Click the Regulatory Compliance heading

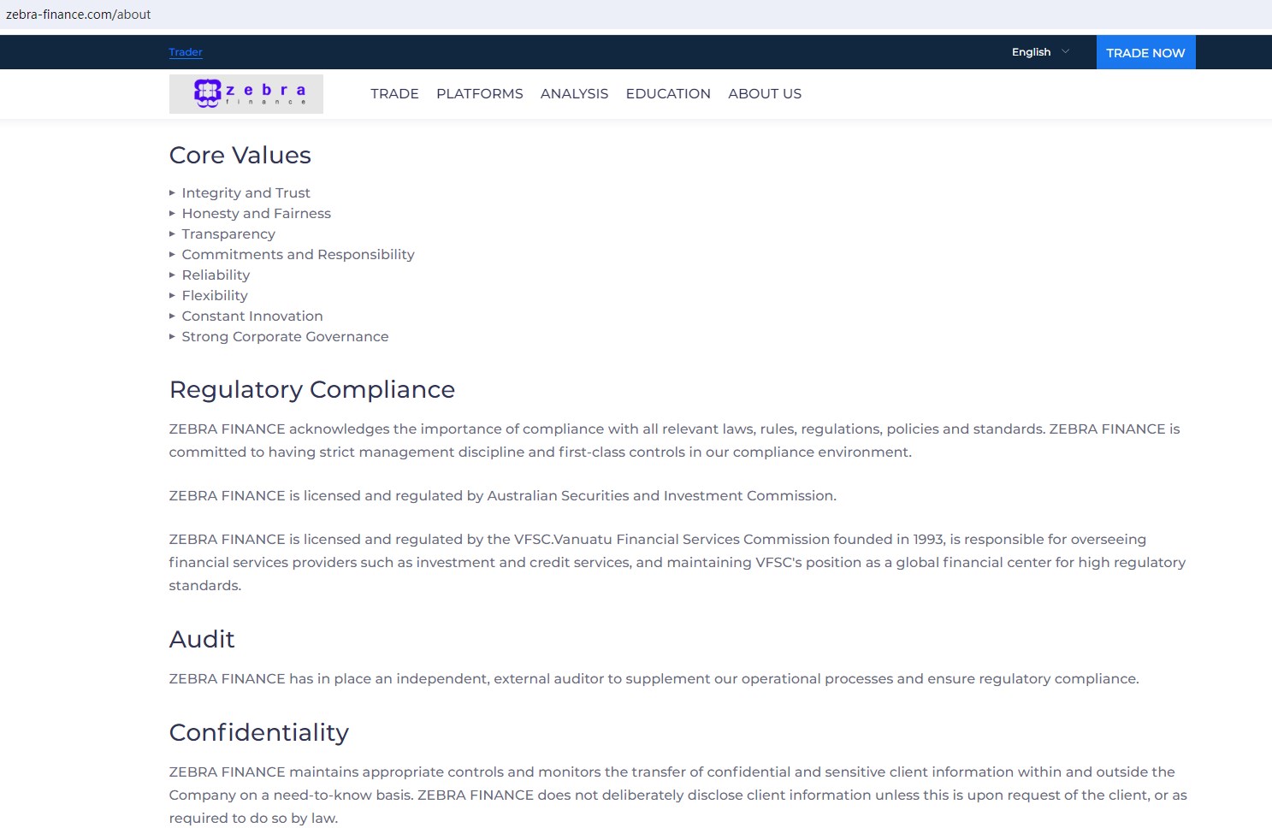(312, 389)
